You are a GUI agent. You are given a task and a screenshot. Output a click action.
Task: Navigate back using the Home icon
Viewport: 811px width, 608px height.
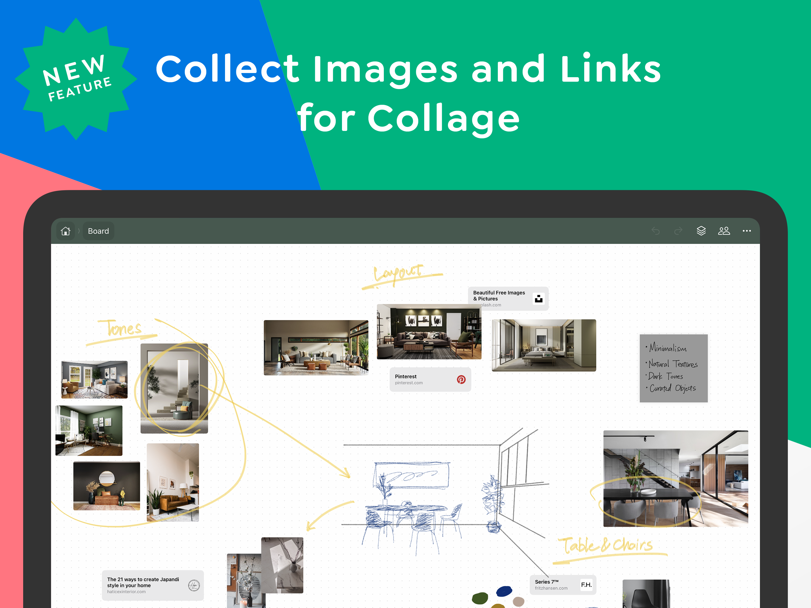click(x=66, y=231)
